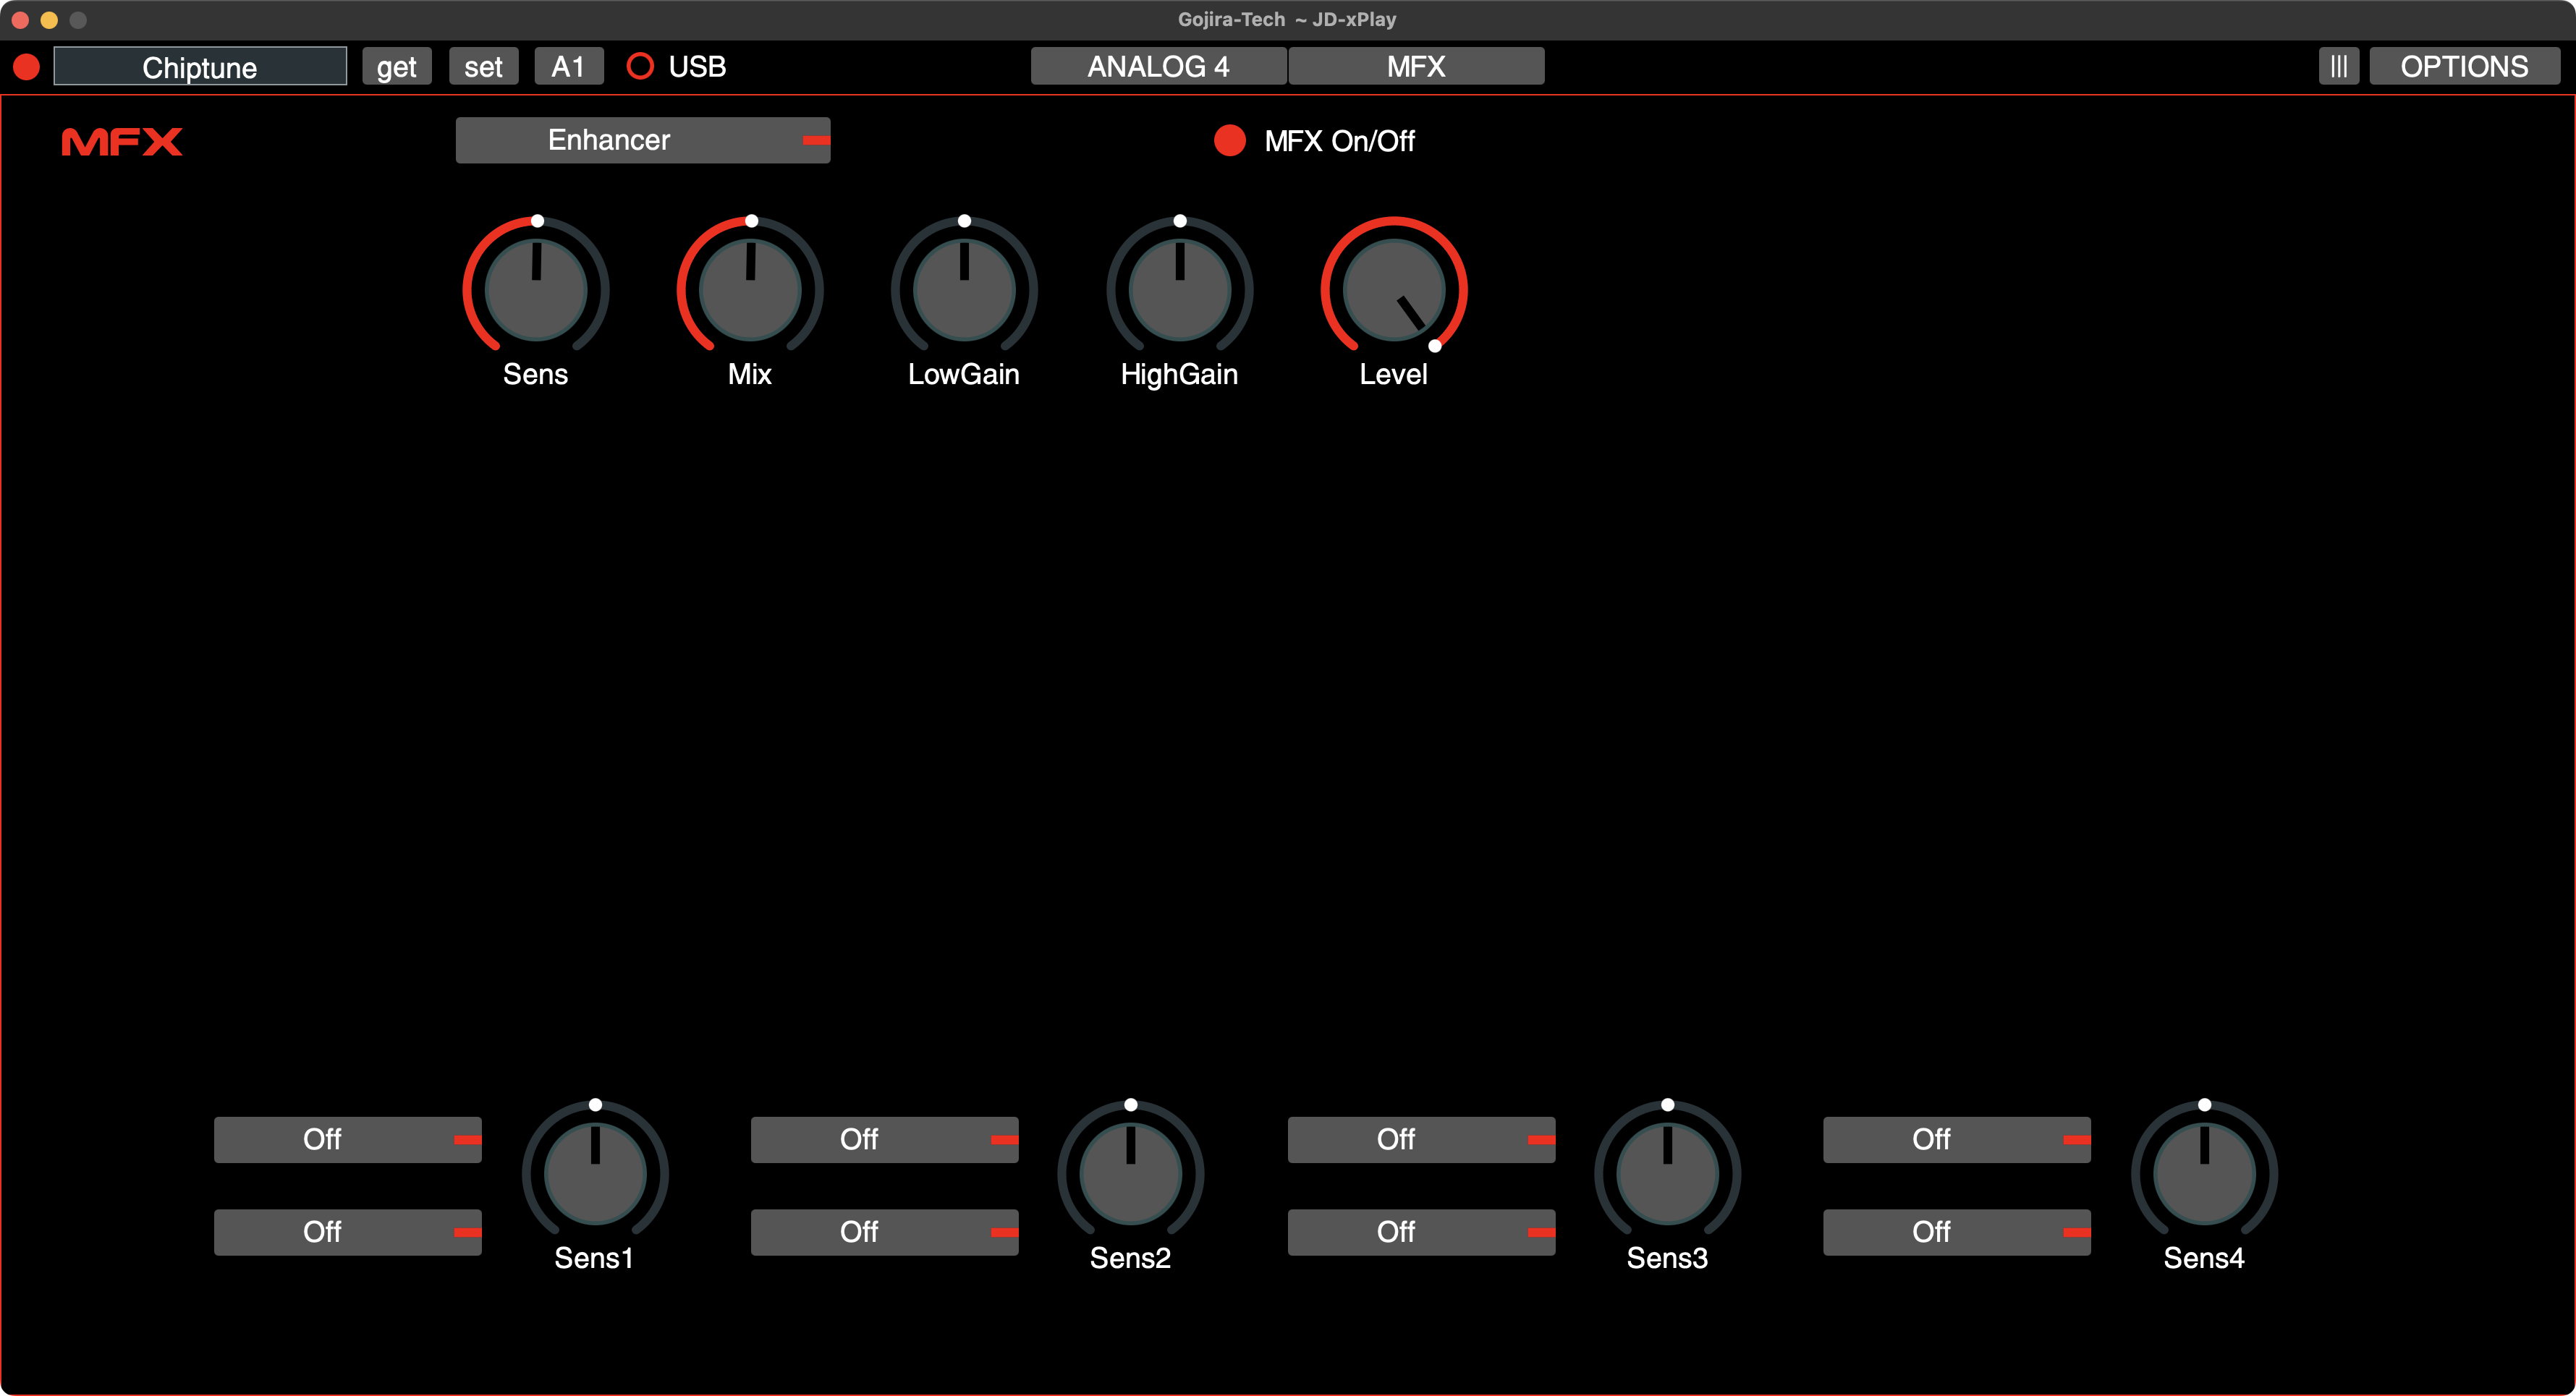Toggle the USB connection indicator
Image resolution: width=2576 pixels, height=1396 pixels.
click(x=640, y=67)
